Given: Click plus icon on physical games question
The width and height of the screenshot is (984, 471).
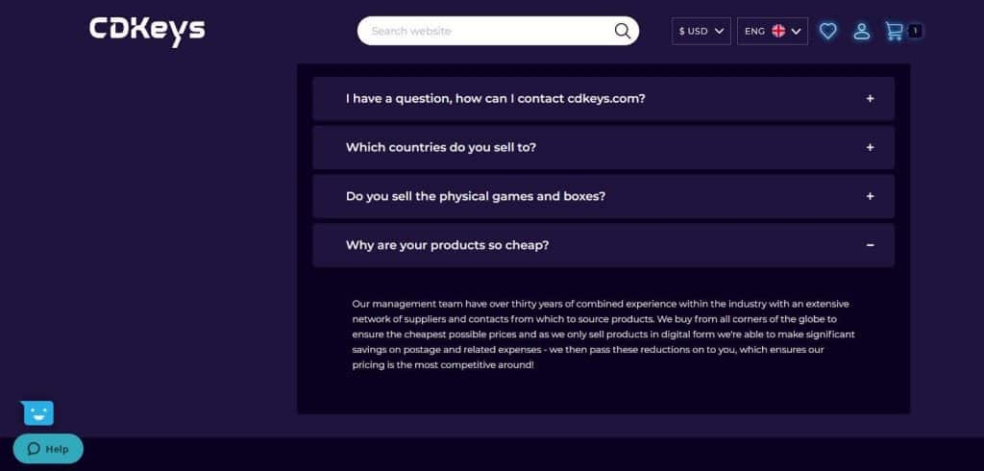Looking at the screenshot, I should point(870,196).
